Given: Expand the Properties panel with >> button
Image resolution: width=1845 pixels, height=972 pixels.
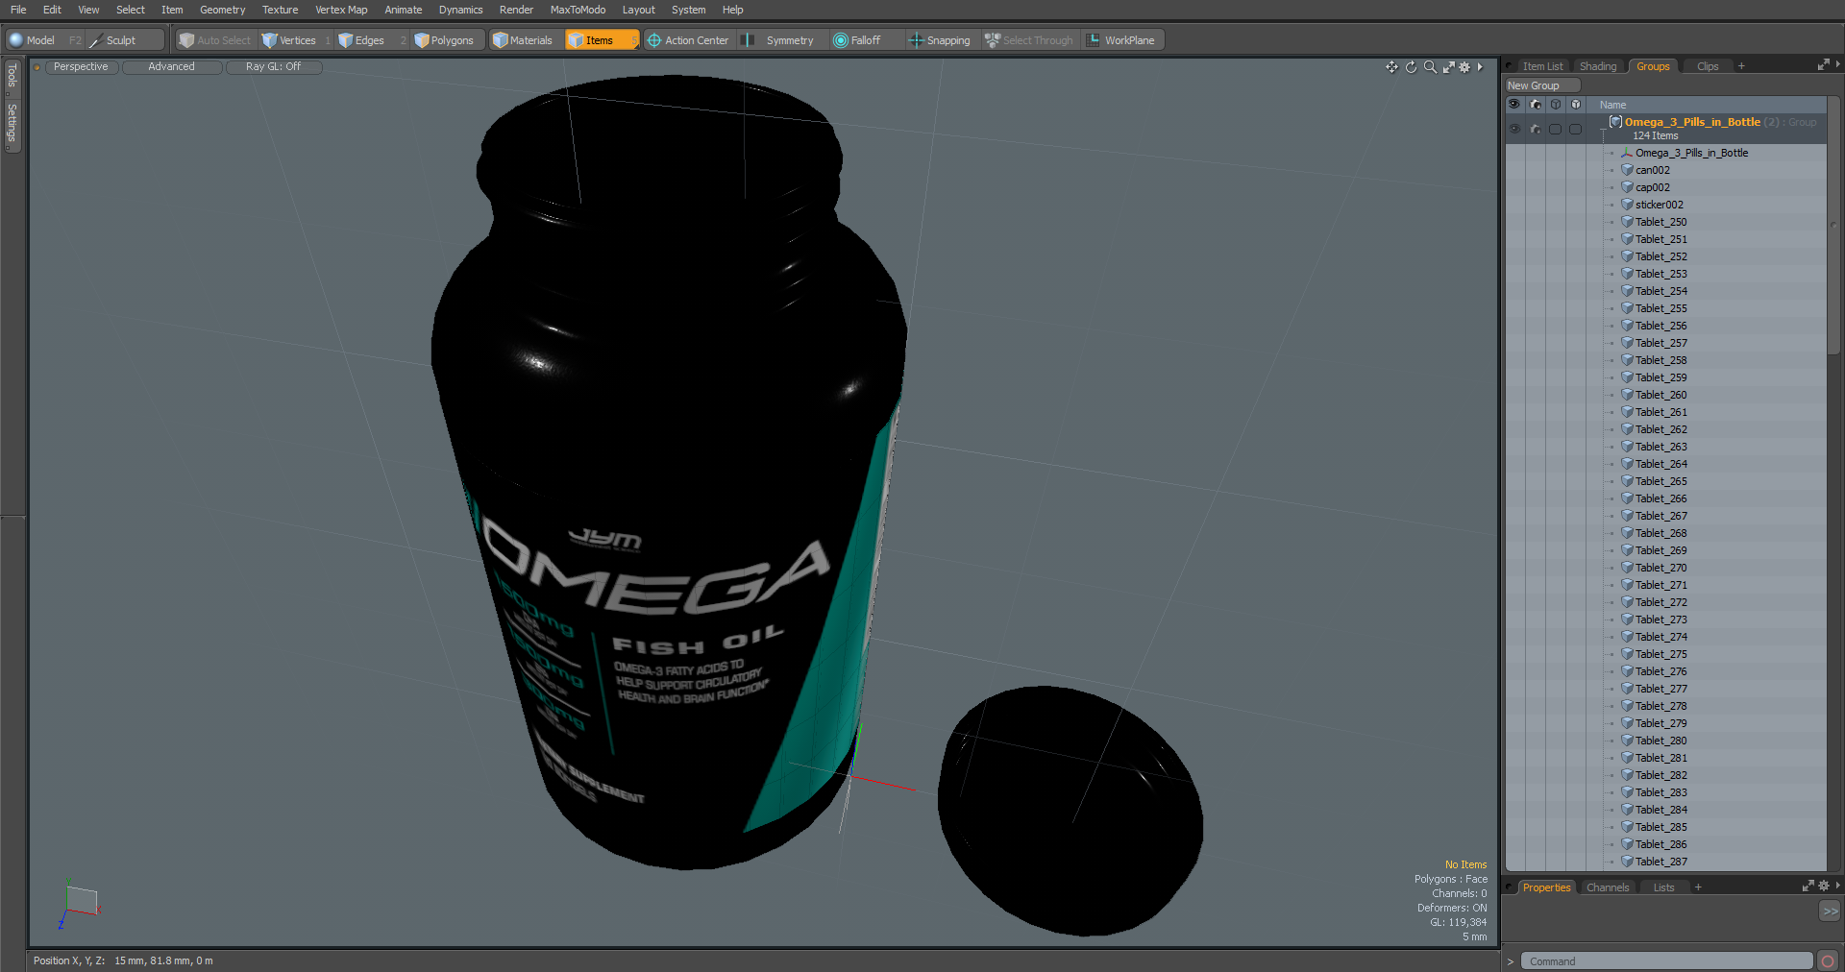Looking at the screenshot, I should (1830, 911).
